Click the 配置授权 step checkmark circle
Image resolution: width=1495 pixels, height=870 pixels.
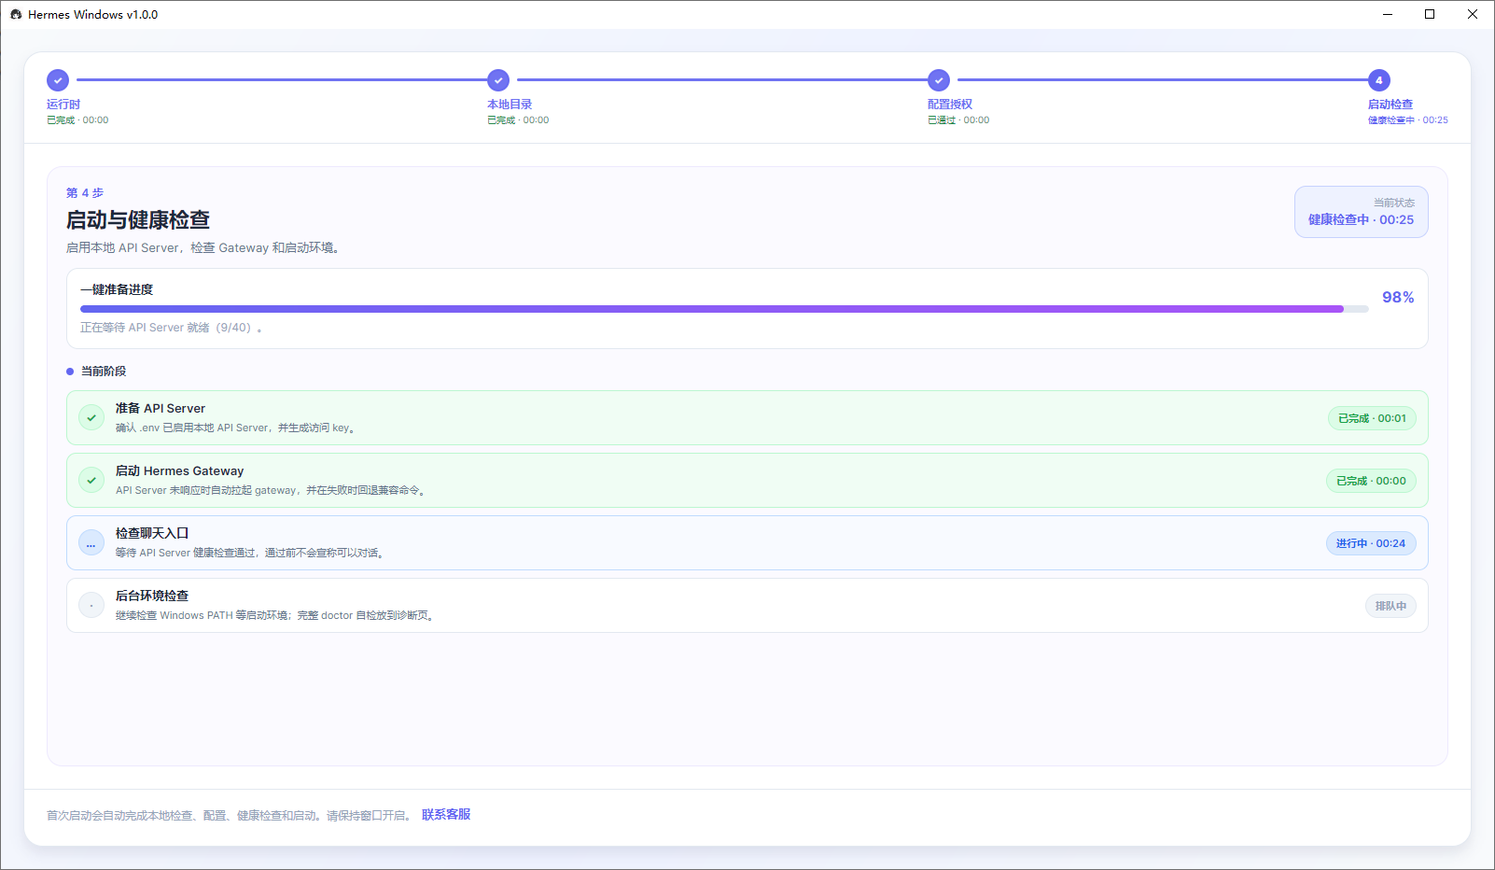(x=939, y=80)
